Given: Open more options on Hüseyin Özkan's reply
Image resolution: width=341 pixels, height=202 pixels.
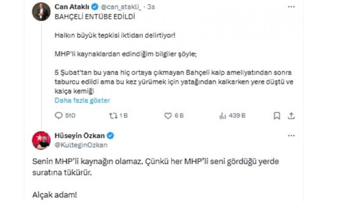Looking at the screenshot, I should coord(291,136).
